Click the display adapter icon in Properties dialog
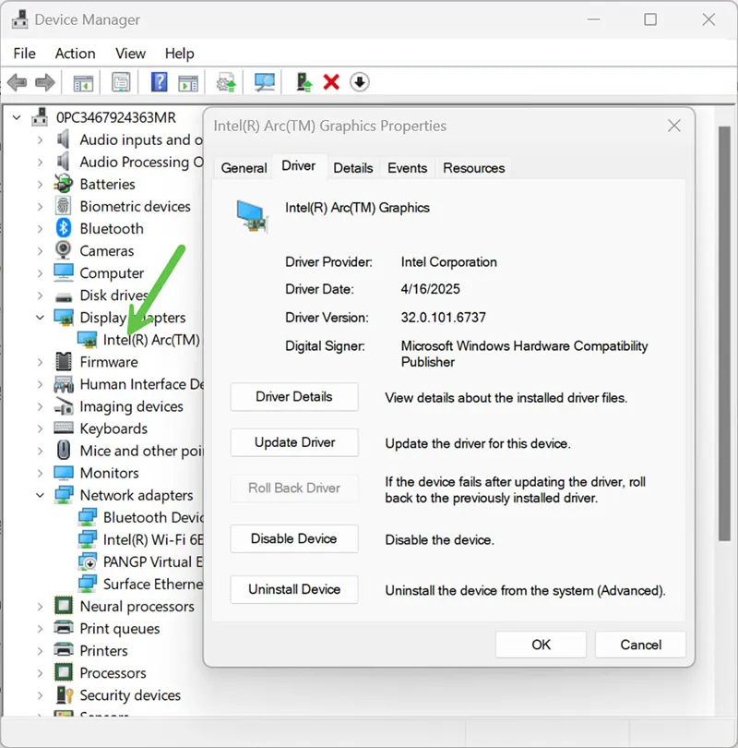 coord(253,217)
